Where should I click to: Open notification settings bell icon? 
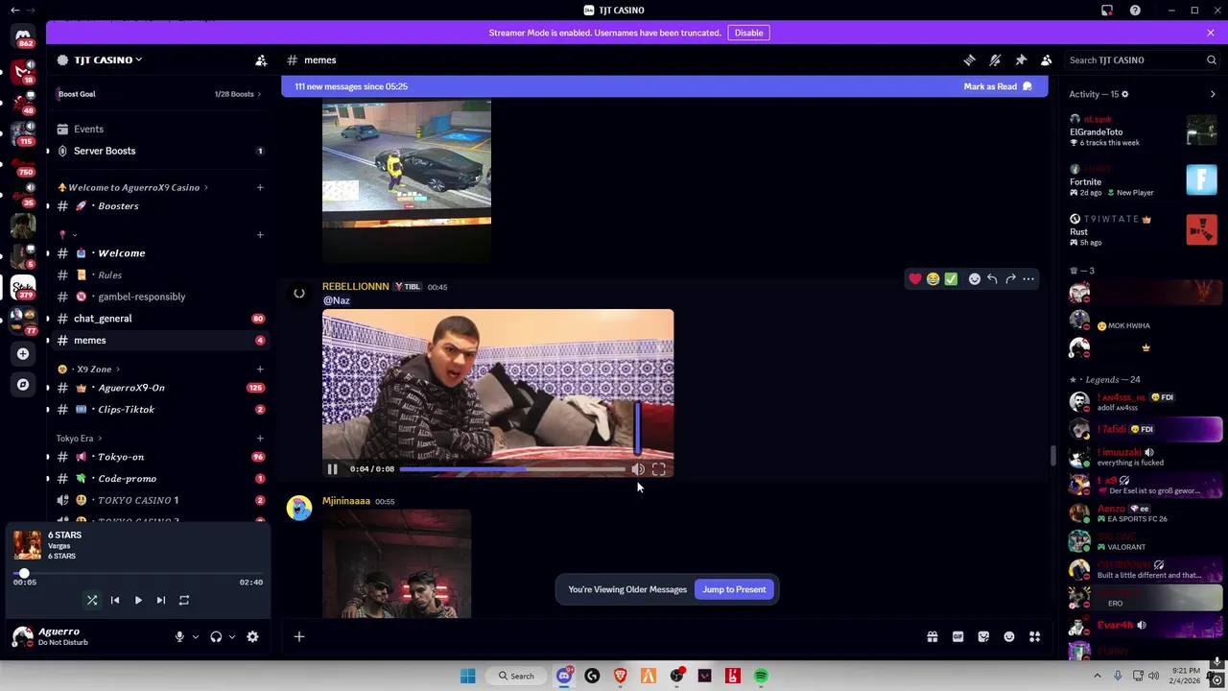(995, 60)
